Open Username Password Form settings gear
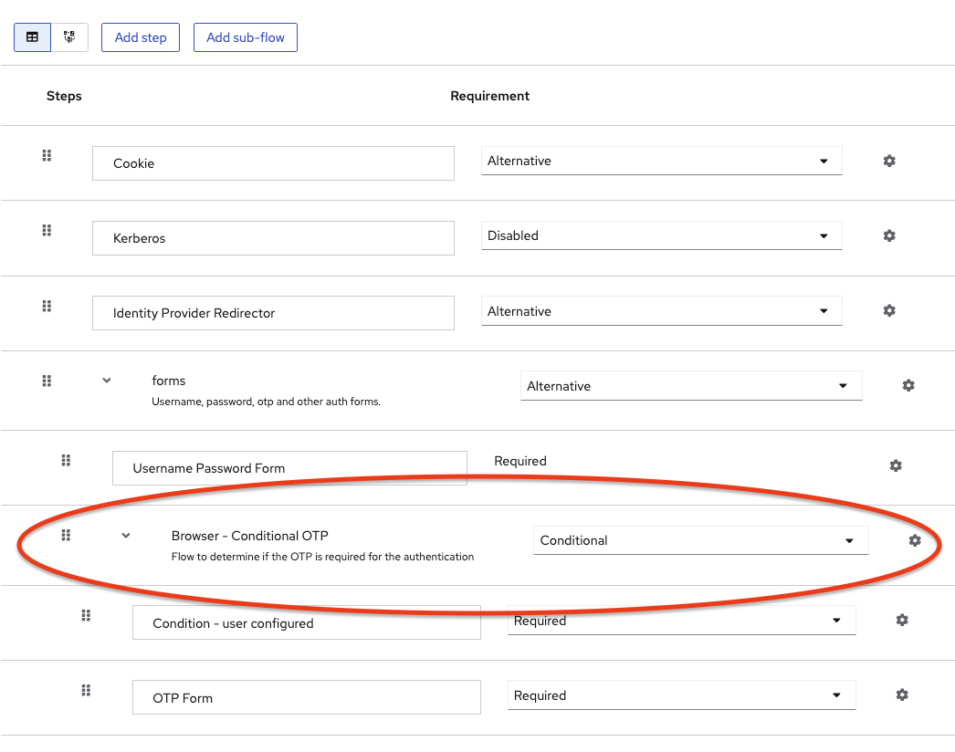Image resolution: width=955 pixels, height=752 pixels. click(896, 465)
